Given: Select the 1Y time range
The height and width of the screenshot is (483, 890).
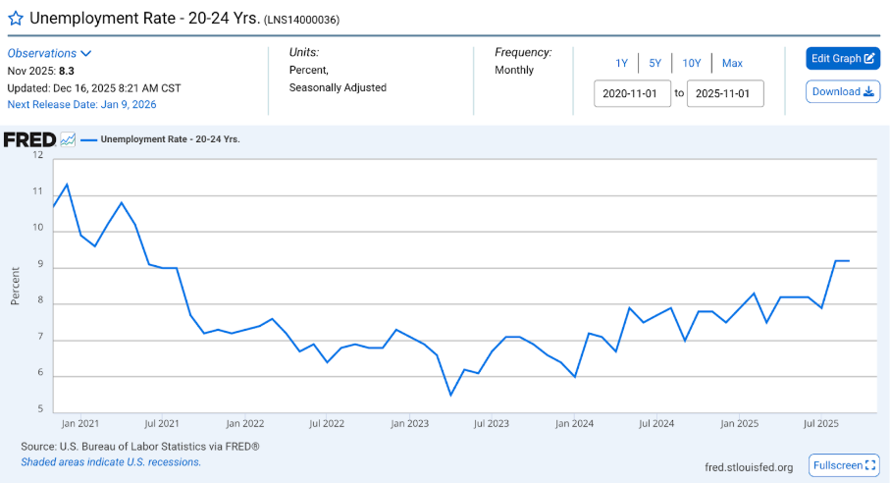Looking at the screenshot, I should tap(621, 63).
